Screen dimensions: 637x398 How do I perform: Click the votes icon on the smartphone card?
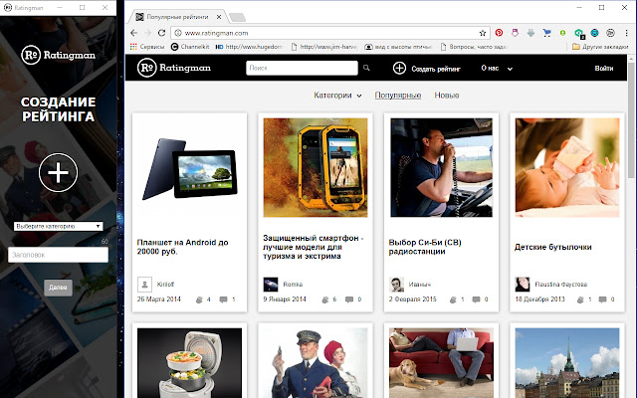click(x=325, y=299)
